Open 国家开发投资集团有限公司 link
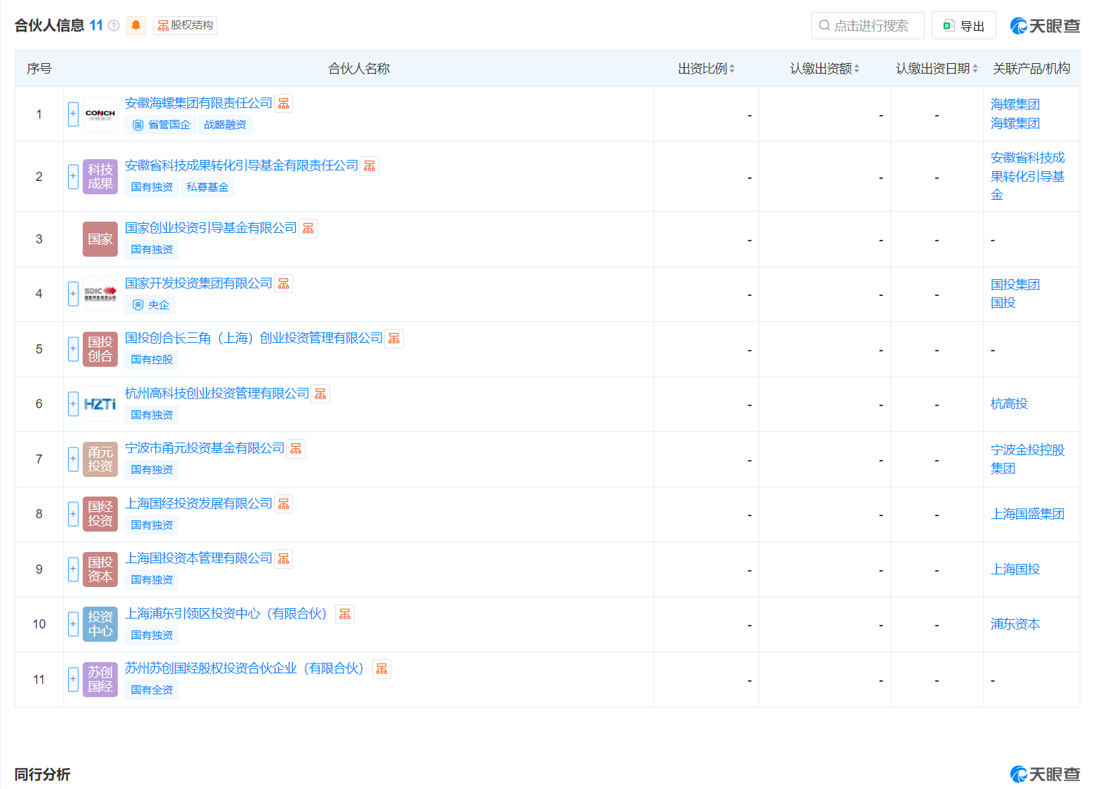 198,283
